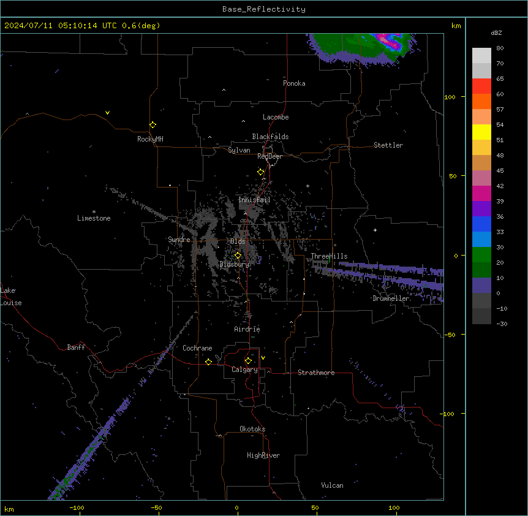Click the Base_Reflectivity title
The height and width of the screenshot is (516, 528).
click(x=264, y=9)
